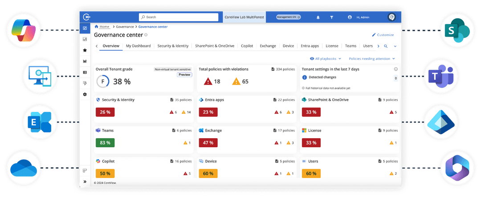Open the Entra apps tab
The height and width of the screenshot is (198, 481).
[x=310, y=46]
